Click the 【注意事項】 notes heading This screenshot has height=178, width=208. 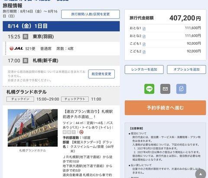[136, 129]
